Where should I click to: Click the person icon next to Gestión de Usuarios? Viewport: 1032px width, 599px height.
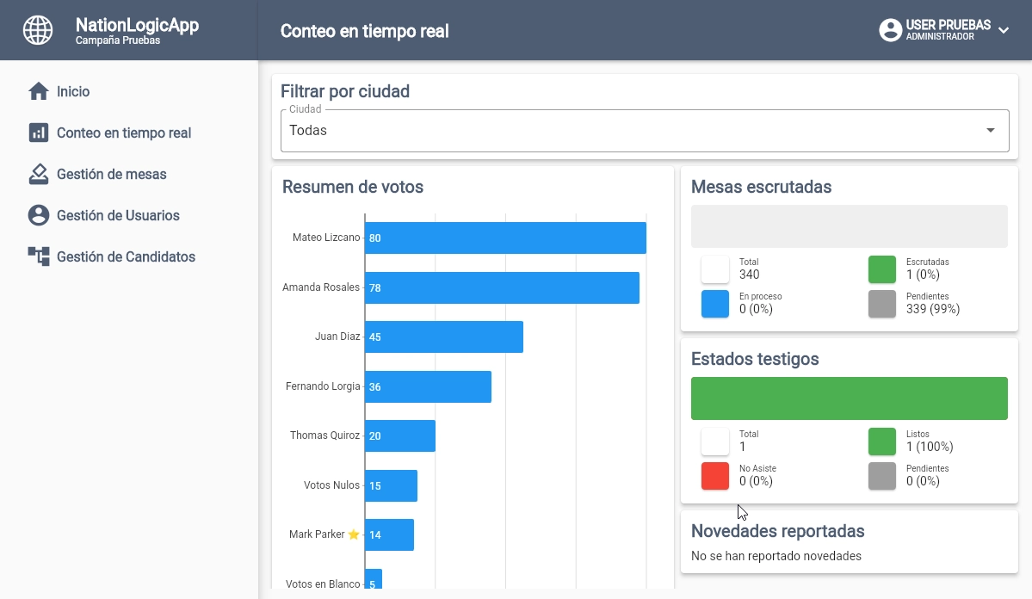pyautogui.click(x=40, y=215)
